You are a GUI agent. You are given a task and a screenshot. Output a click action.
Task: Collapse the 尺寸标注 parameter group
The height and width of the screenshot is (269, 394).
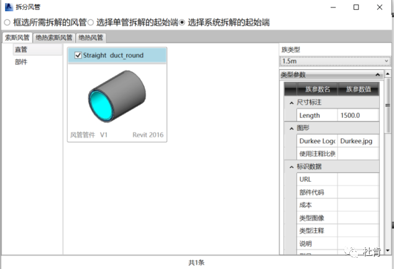pyautogui.click(x=291, y=102)
